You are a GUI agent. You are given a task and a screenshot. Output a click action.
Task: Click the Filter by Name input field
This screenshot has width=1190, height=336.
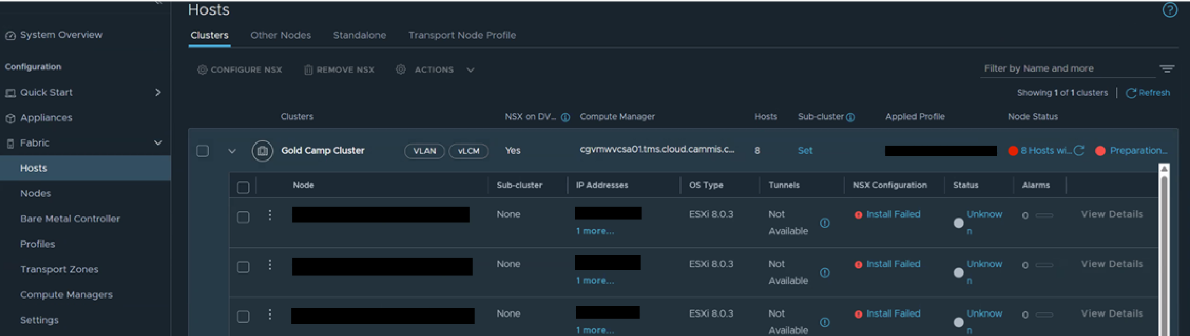tap(1065, 69)
